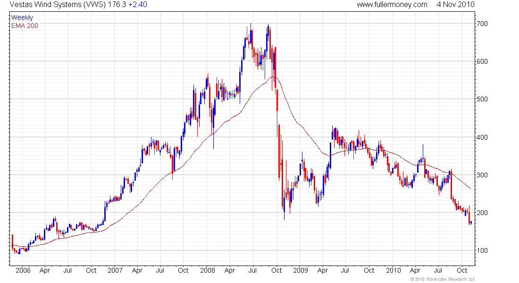Click the Stockcube Research Ltd copyright text

click(x=442, y=279)
